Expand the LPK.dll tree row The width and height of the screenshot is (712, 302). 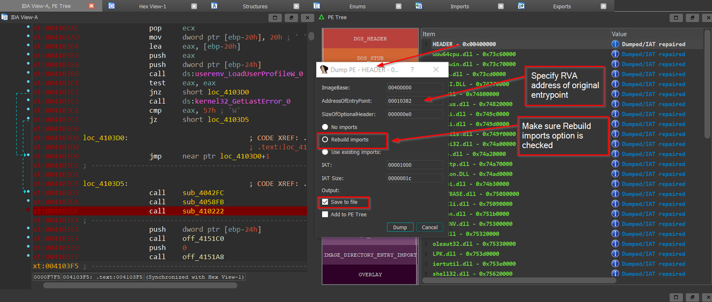pos(426,254)
